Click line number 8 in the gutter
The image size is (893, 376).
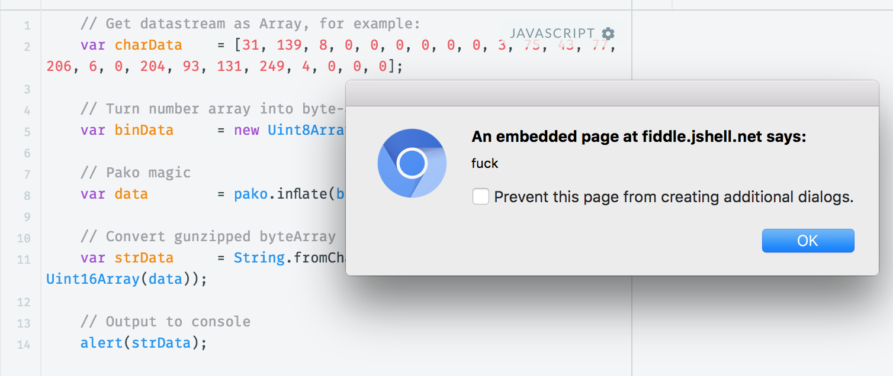tap(27, 196)
